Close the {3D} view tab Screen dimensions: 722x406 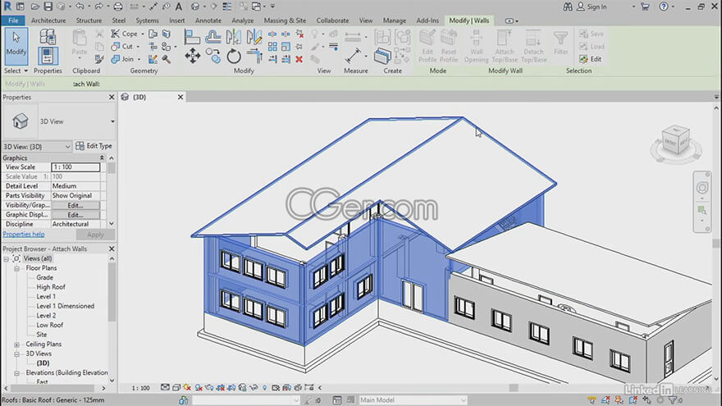click(180, 97)
